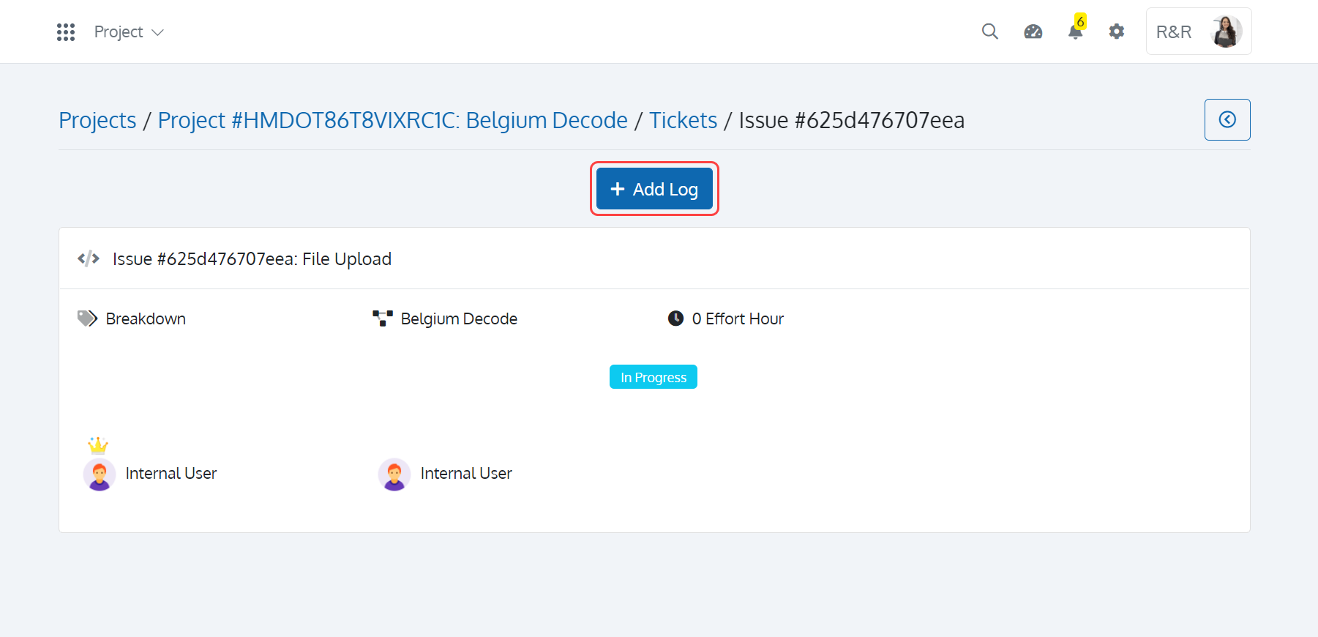Open Project Belgium Decode breadcrumb link
The height and width of the screenshot is (637, 1318).
[392, 120]
